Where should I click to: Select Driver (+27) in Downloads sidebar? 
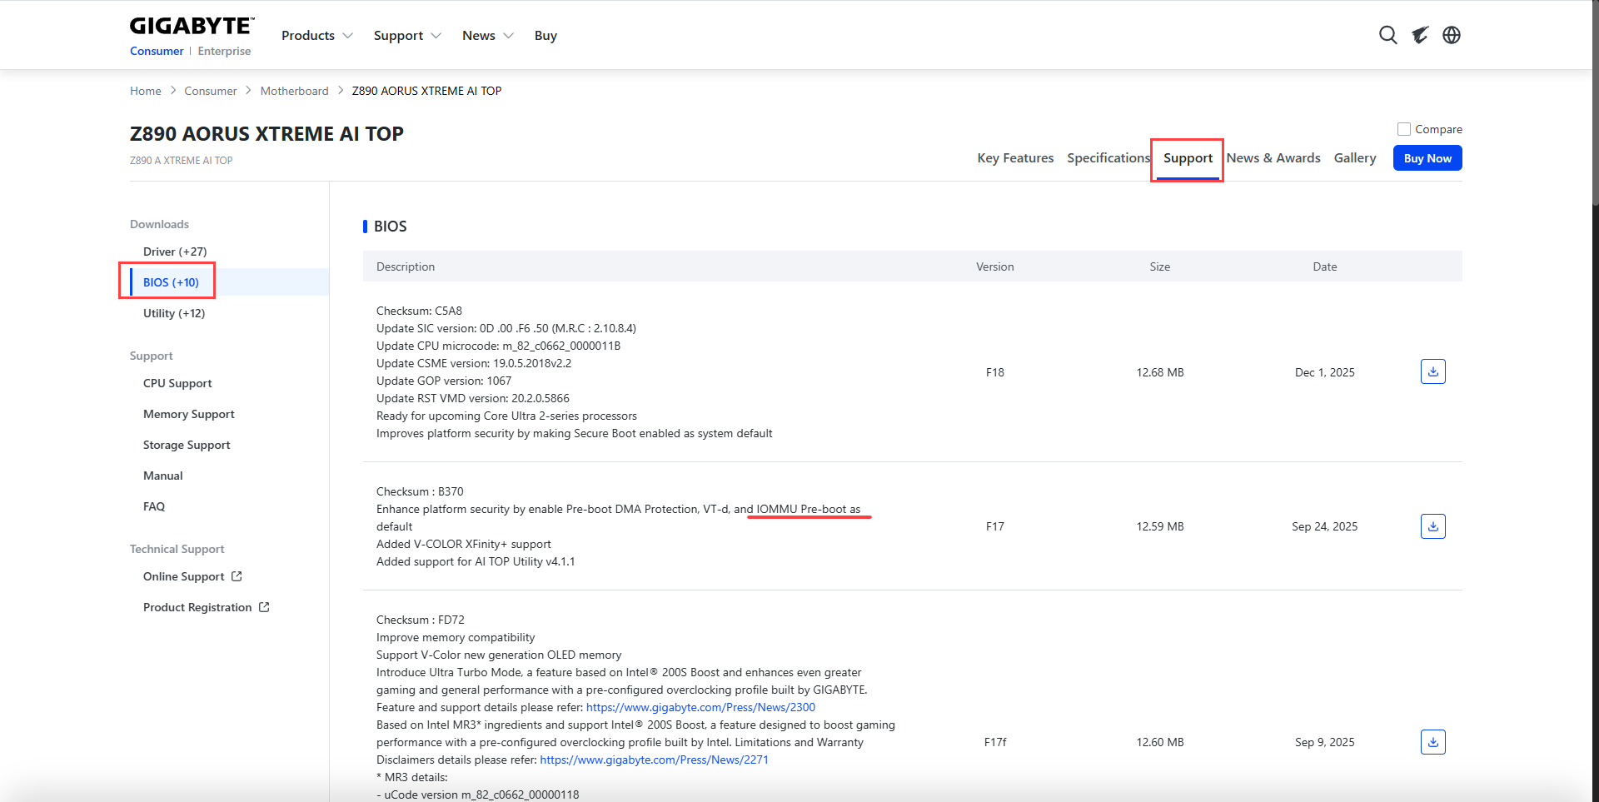click(175, 252)
